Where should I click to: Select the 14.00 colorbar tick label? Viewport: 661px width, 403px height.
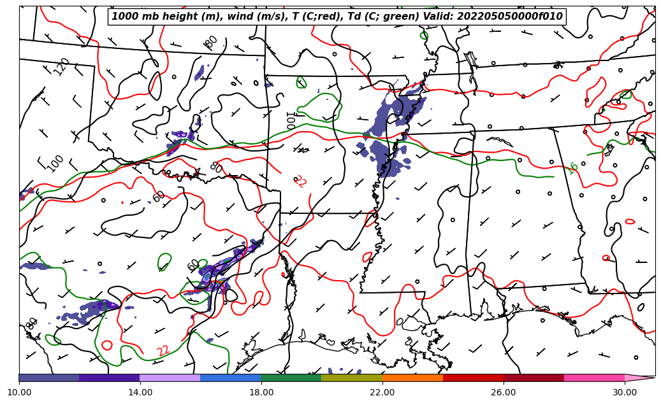[140, 392]
